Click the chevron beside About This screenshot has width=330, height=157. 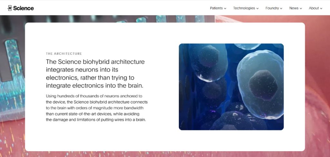[321, 8]
